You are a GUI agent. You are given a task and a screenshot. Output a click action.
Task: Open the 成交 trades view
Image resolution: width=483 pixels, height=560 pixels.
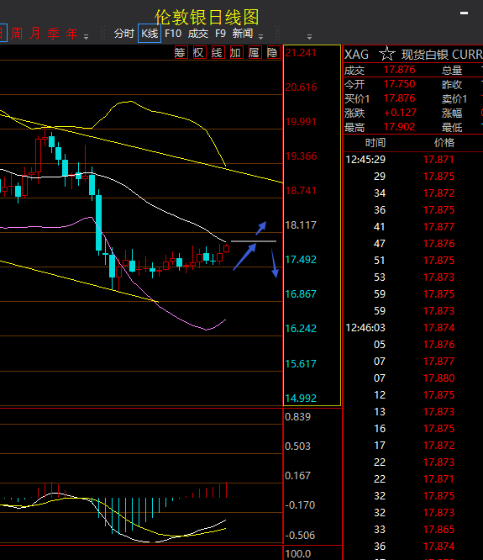(198, 34)
